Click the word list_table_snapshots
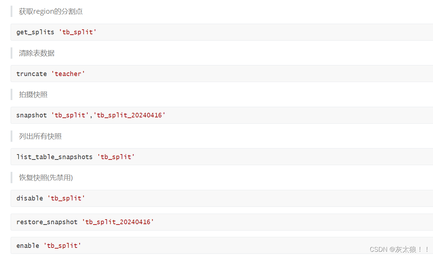Viewport: 433px width, 256px height. click(54, 157)
